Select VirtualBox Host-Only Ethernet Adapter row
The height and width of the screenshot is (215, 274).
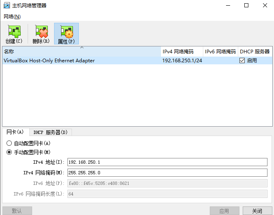point(81,61)
